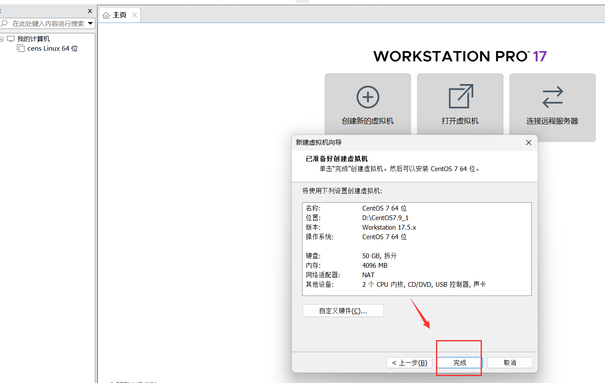Click the WORKSTATION PRO 17 logo
This screenshot has height=383, width=605.
click(460, 56)
